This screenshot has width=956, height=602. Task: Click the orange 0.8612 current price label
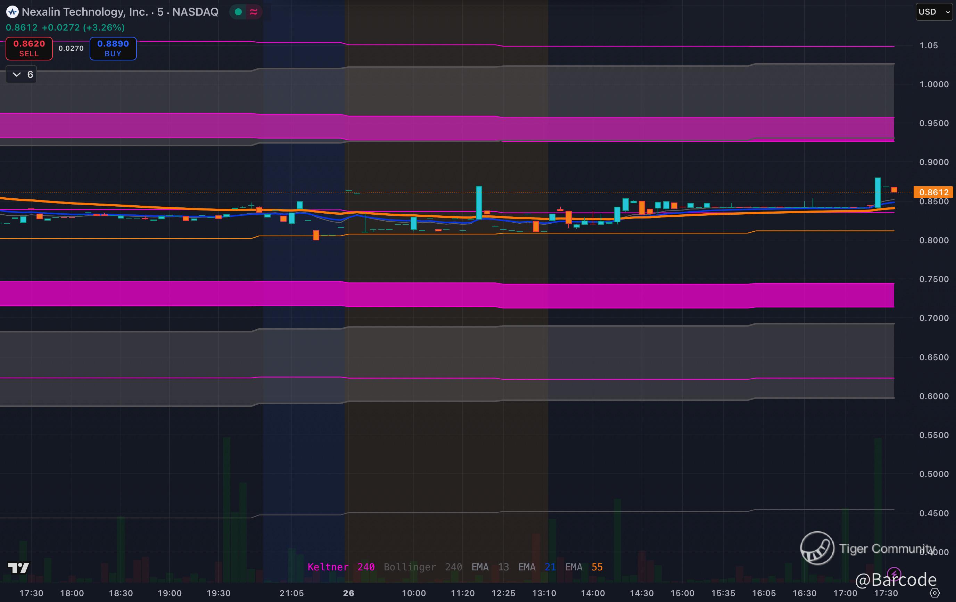point(933,192)
